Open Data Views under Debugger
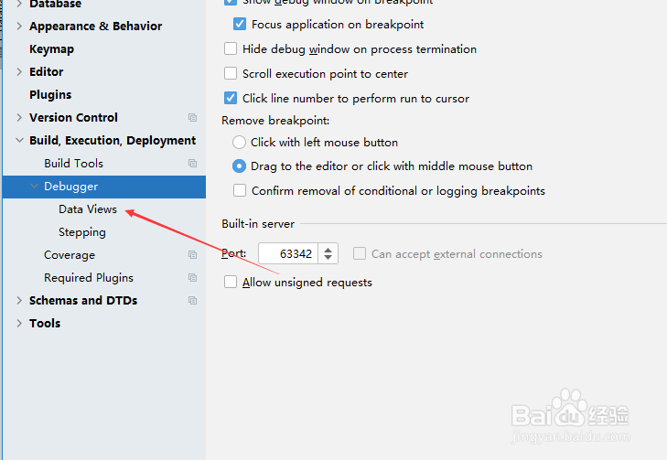 (88, 209)
